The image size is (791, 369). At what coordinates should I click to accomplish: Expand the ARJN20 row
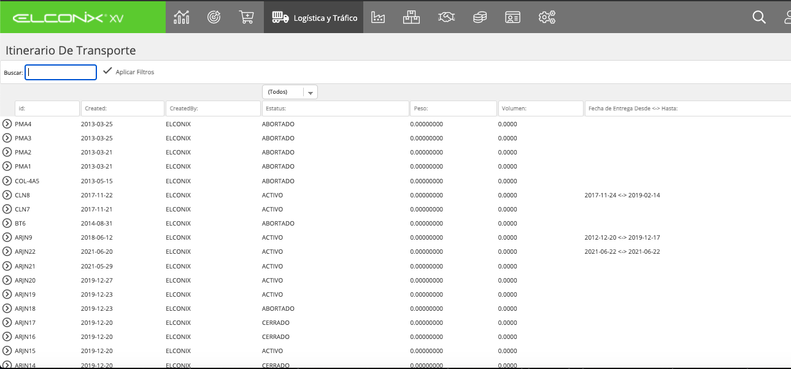tap(7, 280)
